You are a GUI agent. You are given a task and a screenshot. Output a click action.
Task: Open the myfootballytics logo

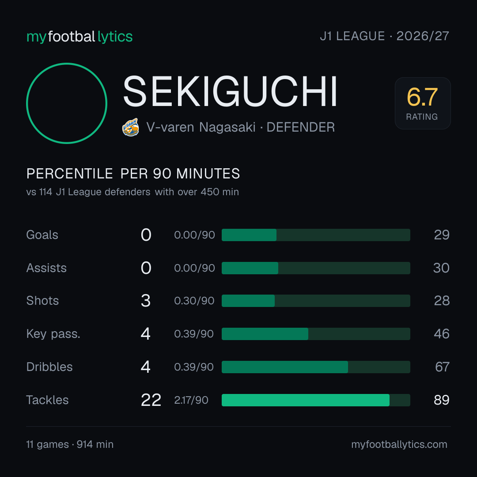point(79,37)
